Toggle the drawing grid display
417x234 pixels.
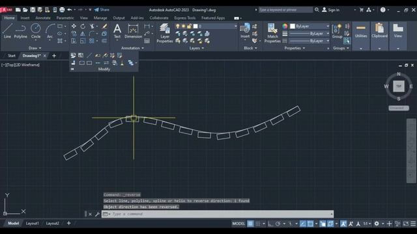[250, 224]
